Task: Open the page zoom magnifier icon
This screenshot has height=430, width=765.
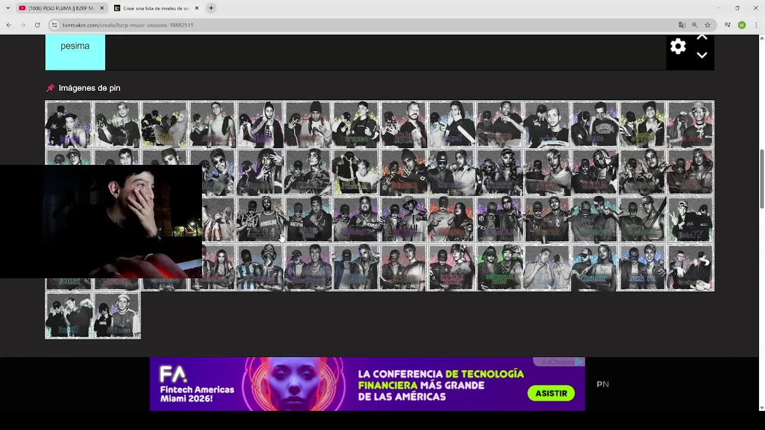Action: coord(694,25)
